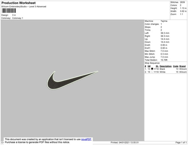This screenshot has width=188, height=145.
Task: Click the Description column header
Action: point(165,66)
